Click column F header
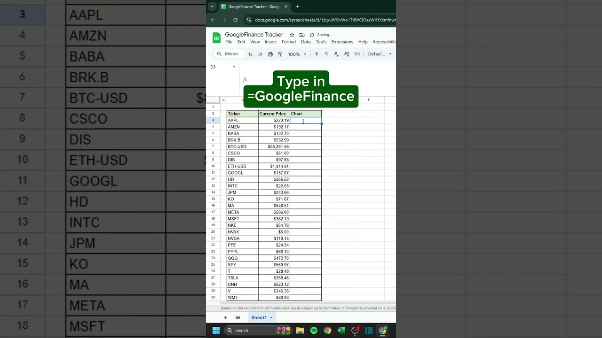The image size is (602, 338). pyautogui.click(x=369, y=100)
